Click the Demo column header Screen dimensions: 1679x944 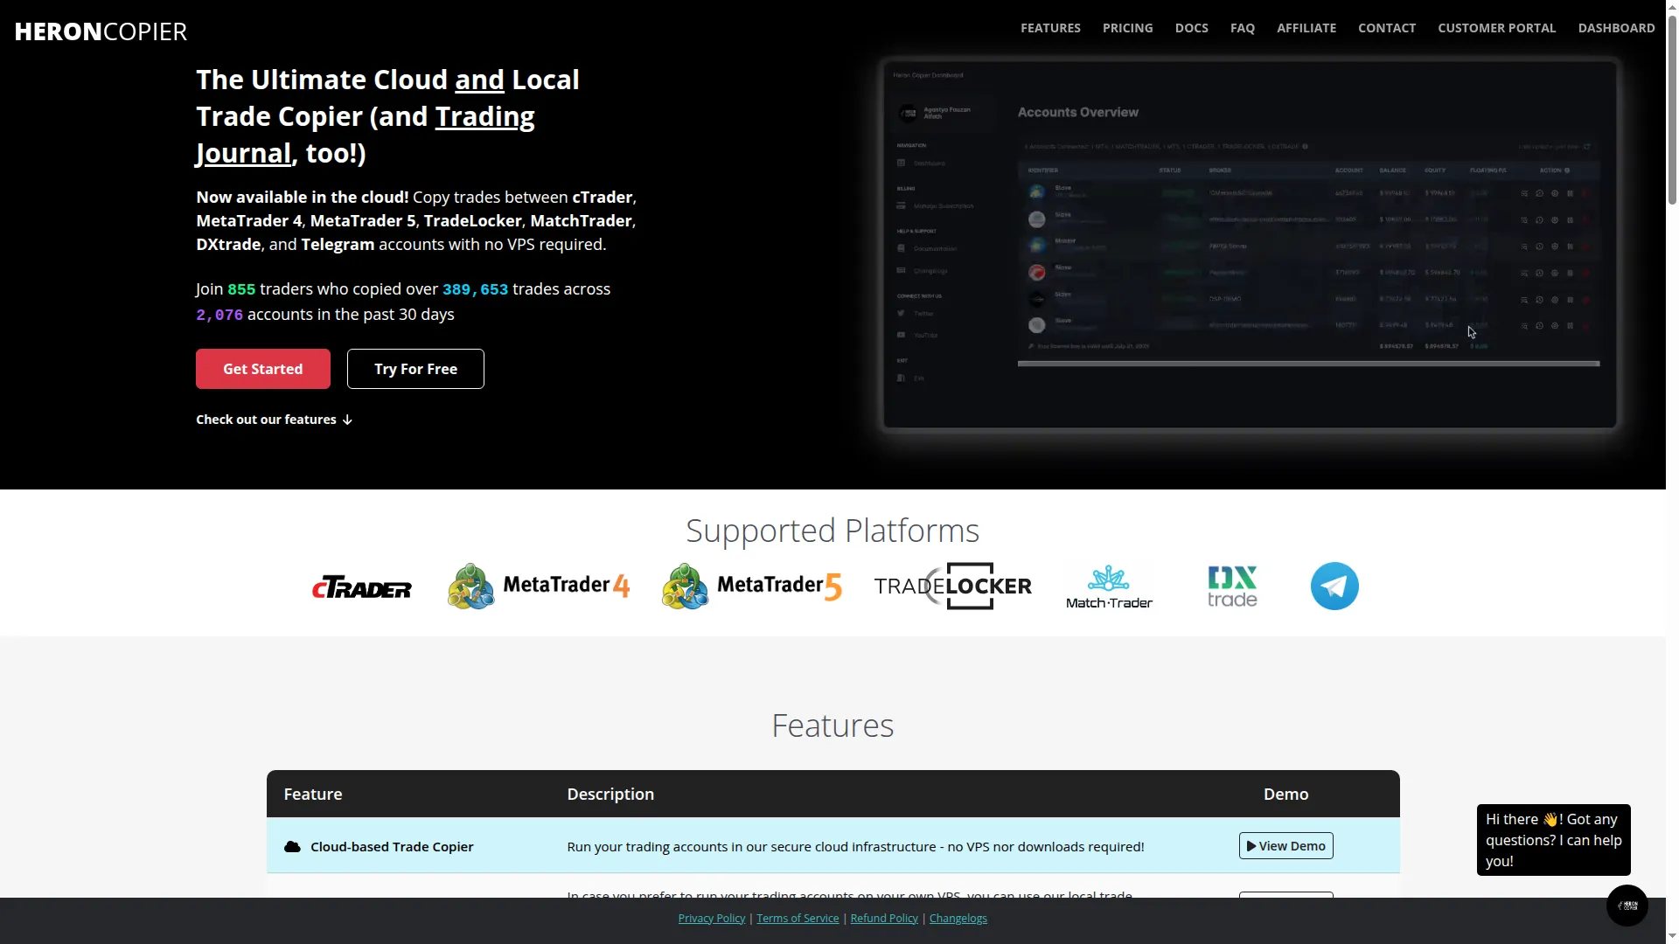click(x=1285, y=795)
